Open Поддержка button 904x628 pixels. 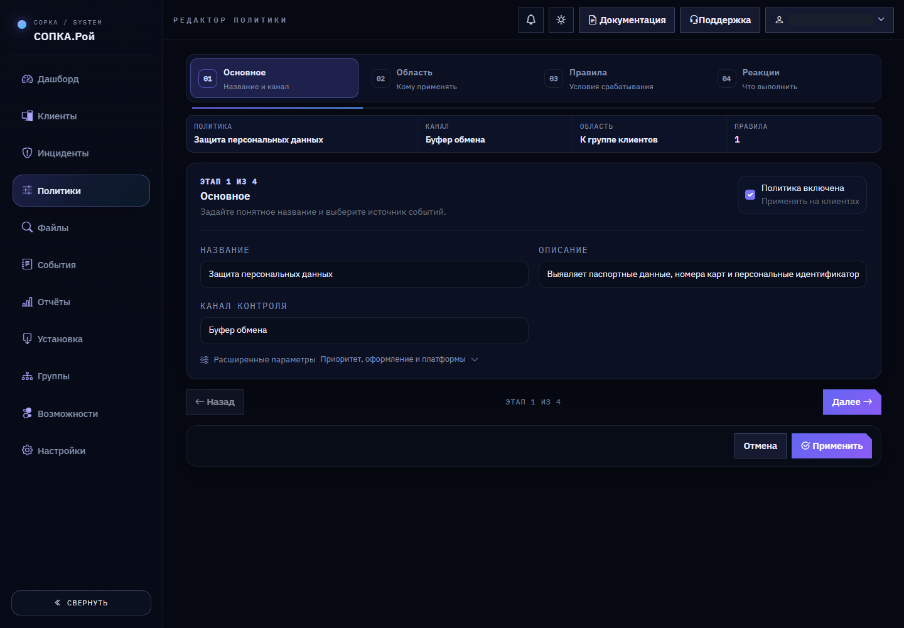click(x=720, y=20)
